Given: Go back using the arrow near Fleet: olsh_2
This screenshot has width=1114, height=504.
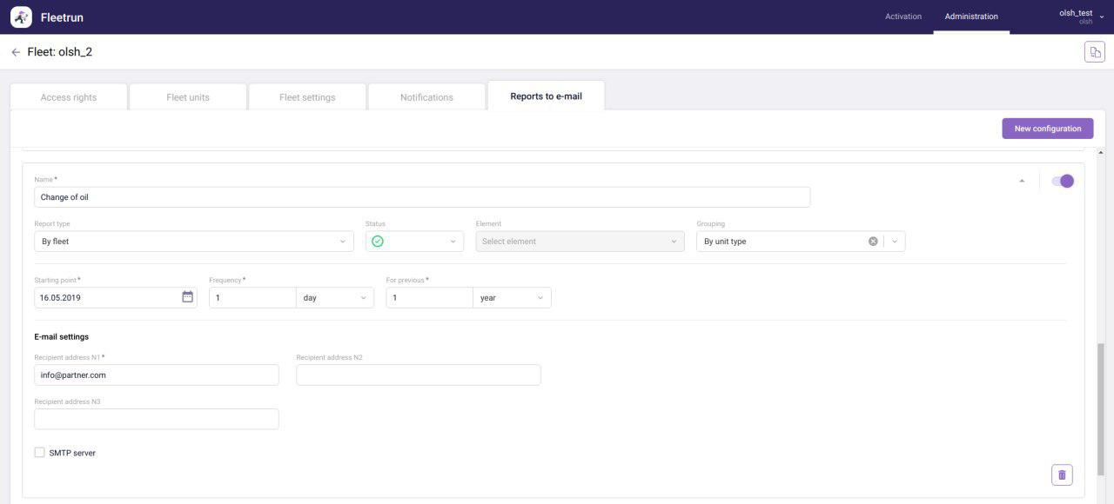Looking at the screenshot, I should [x=16, y=51].
